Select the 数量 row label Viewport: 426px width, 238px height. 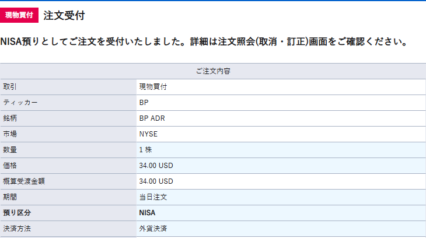pyautogui.click(x=10, y=150)
